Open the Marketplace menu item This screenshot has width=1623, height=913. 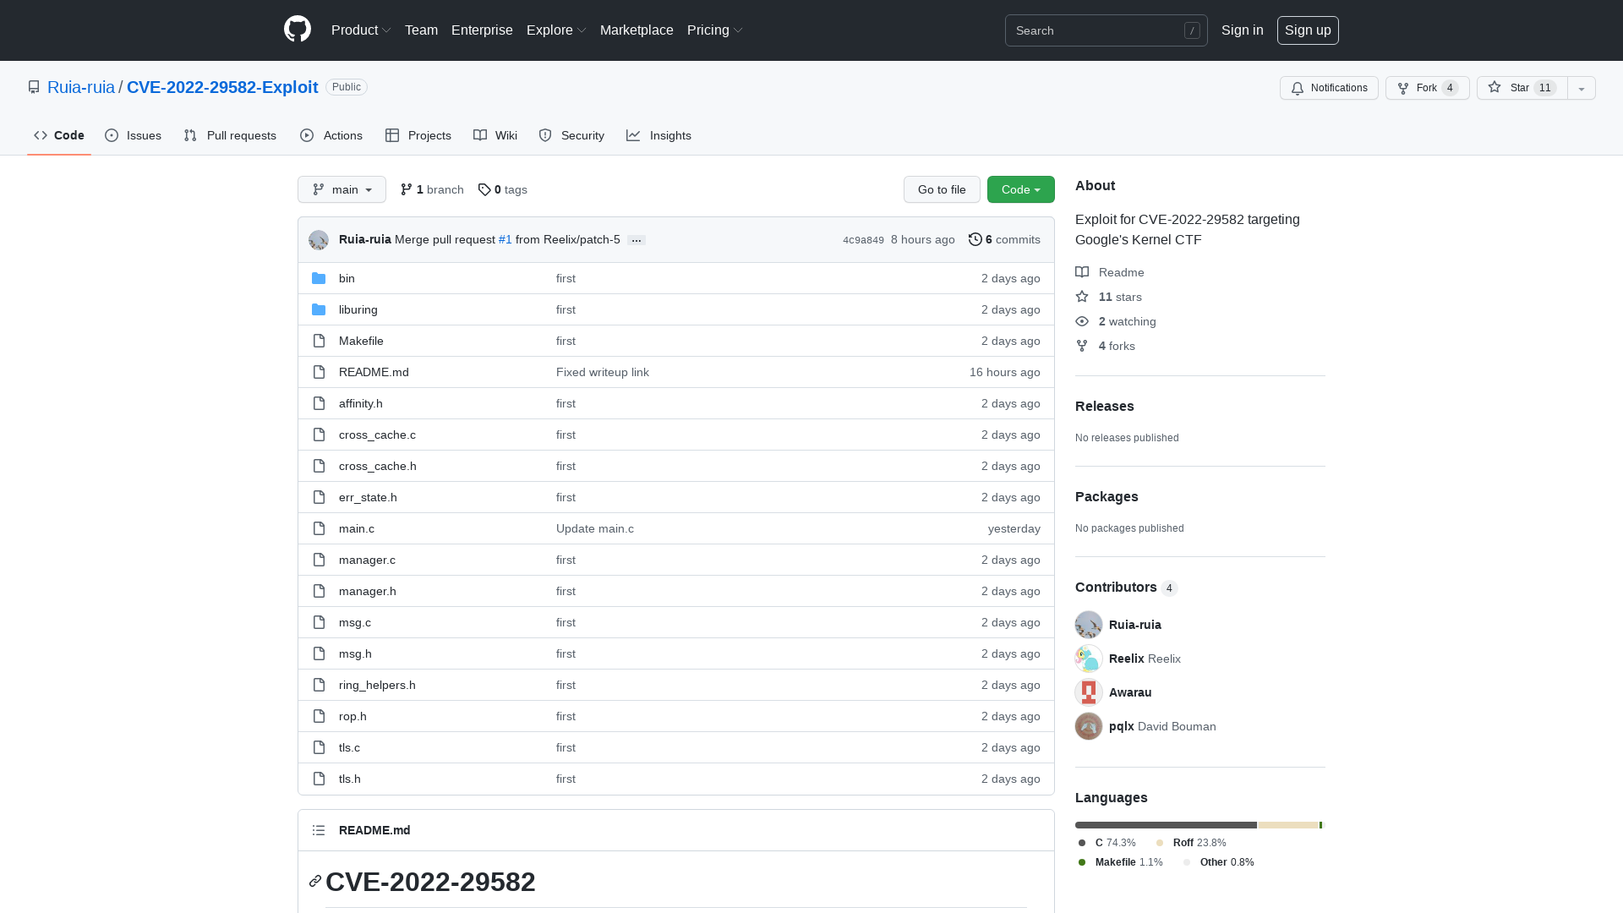coord(637,30)
